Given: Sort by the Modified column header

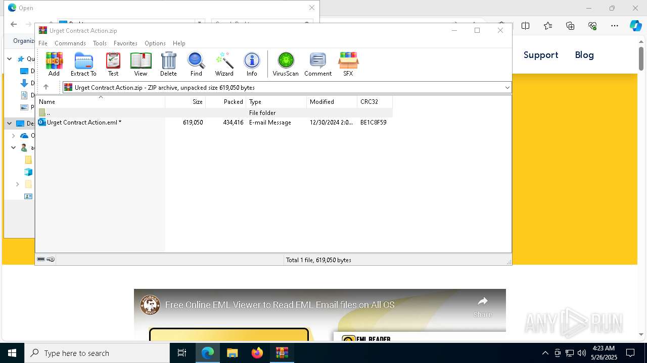Looking at the screenshot, I should (332, 102).
